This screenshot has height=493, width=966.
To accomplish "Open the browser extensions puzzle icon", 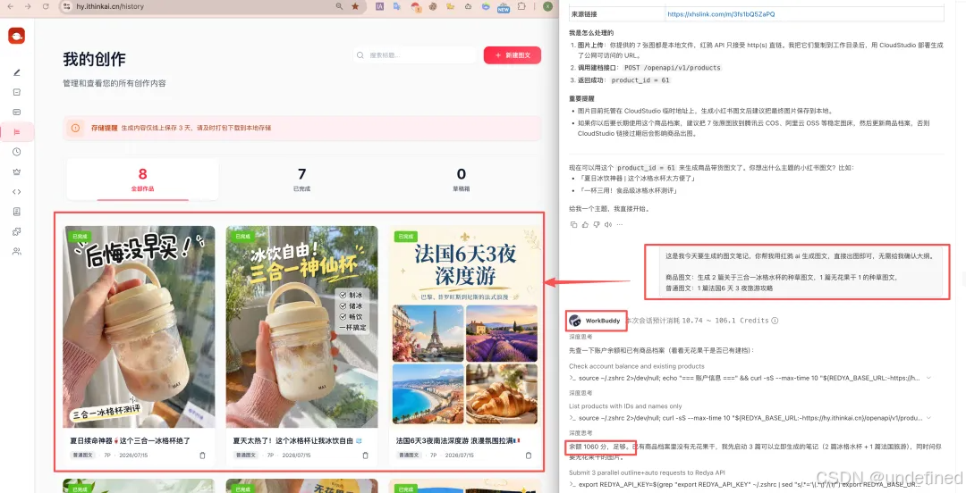I will pyautogui.click(x=521, y=6).
